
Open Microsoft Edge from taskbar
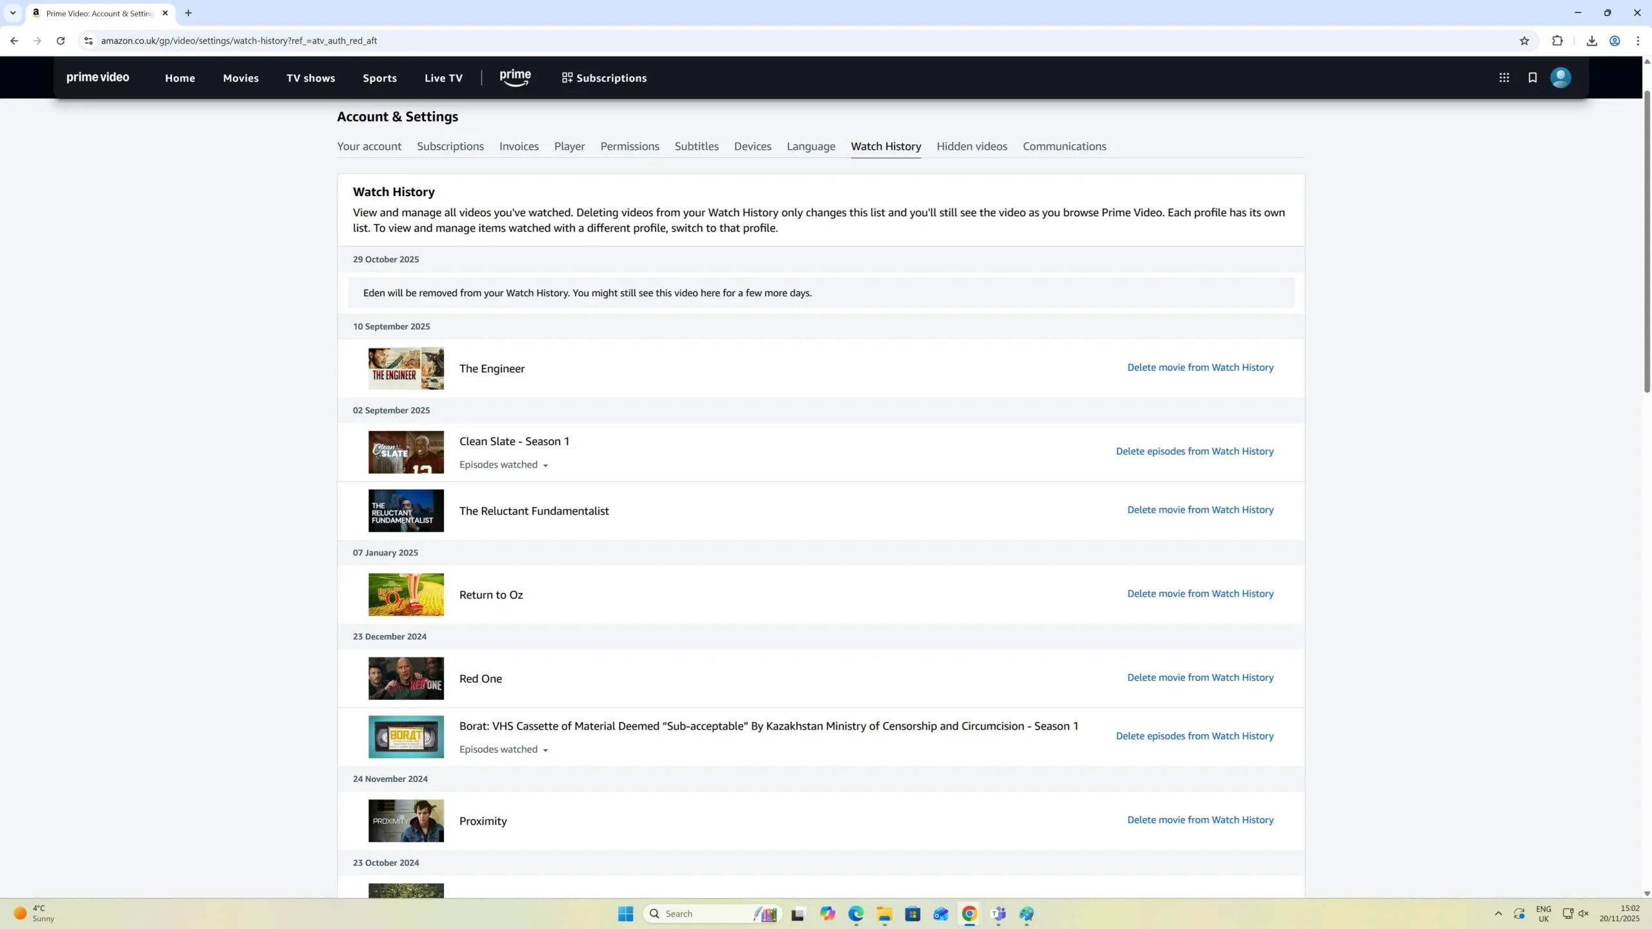pyautogui.click(x=856, y=914)
